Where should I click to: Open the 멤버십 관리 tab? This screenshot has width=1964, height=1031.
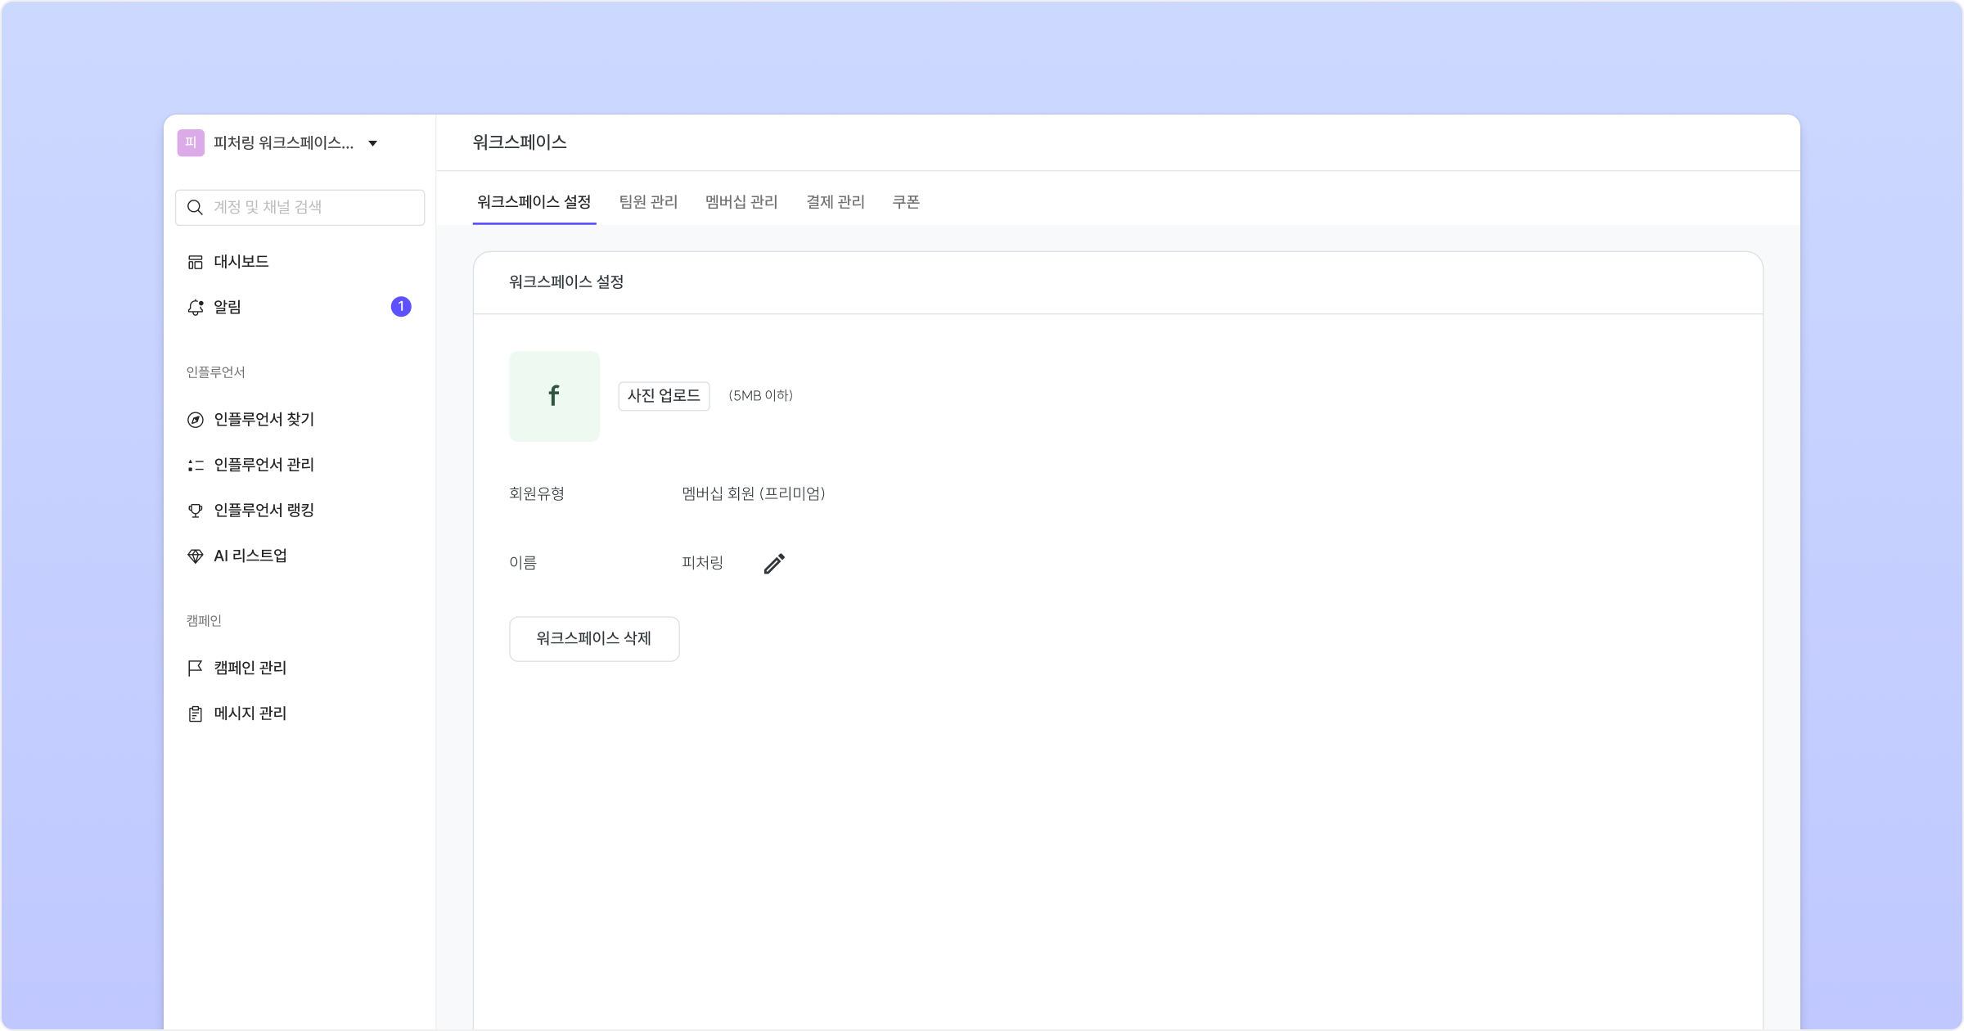[741, 202]
